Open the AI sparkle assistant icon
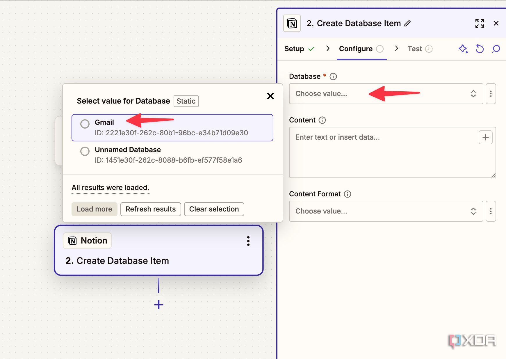 (x=463, y=49)
